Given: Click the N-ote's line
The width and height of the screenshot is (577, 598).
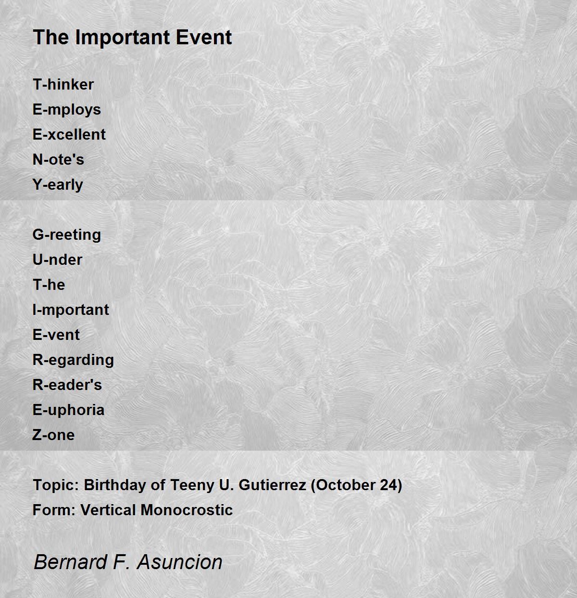Looking at the screenshot, I should [x=58, y=159].
